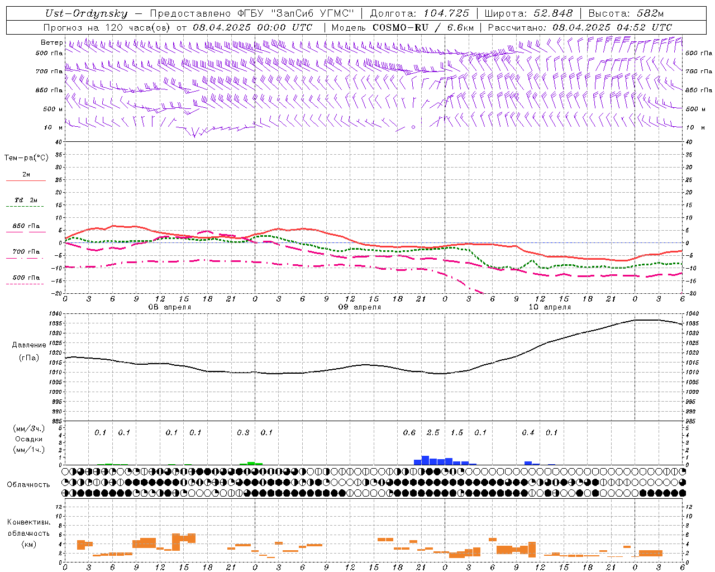The height and width of the screenshot is (572, 715).
Task: Click the precipitation value "2.5"
Action: [433, 432]
